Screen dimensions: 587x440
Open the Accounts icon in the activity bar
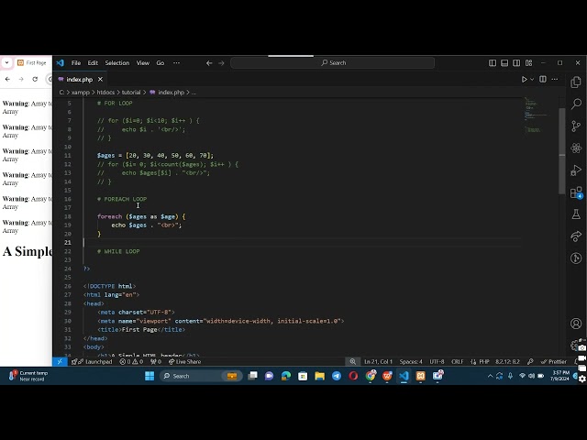tap(576, 324)
